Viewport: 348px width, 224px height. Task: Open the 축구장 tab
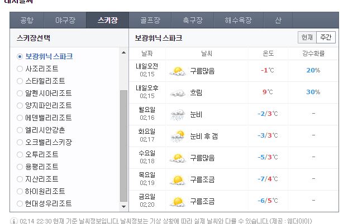coord(192,20)
